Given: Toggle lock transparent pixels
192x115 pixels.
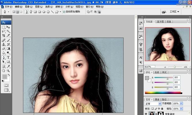Looking at the screenshot, I should [x=153, y=108].
